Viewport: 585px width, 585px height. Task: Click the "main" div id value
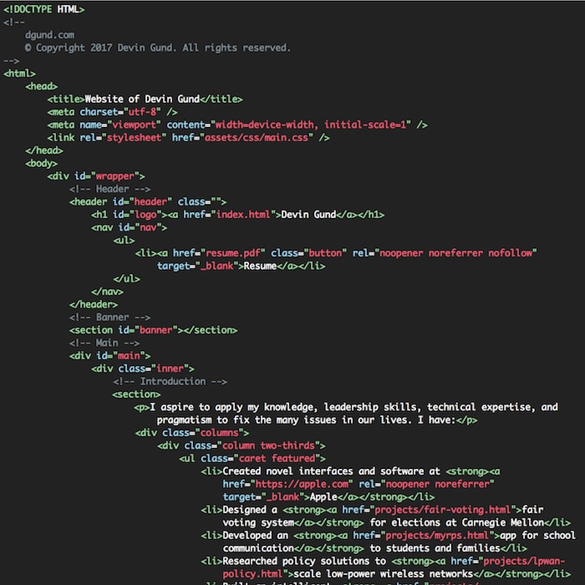(134, 355)
